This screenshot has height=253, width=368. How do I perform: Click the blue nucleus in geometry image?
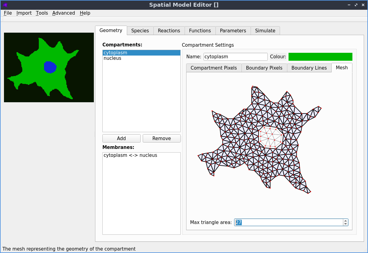(x=50, y=67)
